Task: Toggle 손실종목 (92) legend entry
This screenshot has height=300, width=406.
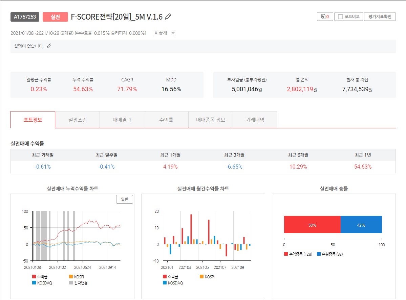Action: coord(330,254)
